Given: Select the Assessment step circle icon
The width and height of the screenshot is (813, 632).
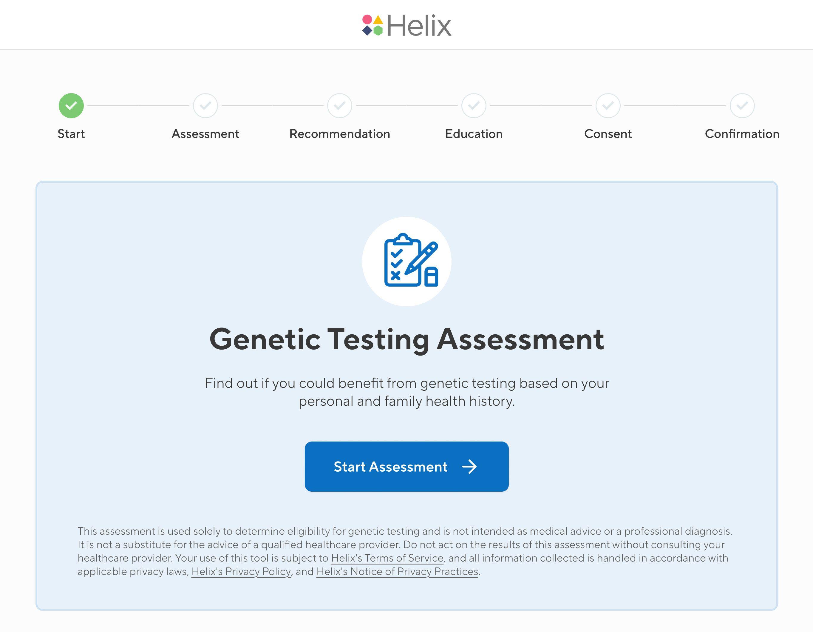Looking at the screenshot, I should coord(205,106).
